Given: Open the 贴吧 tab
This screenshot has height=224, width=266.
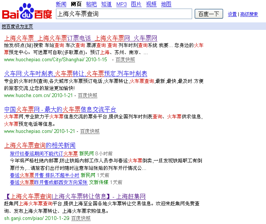Looking at the screenshot, I should pos(91,4).
